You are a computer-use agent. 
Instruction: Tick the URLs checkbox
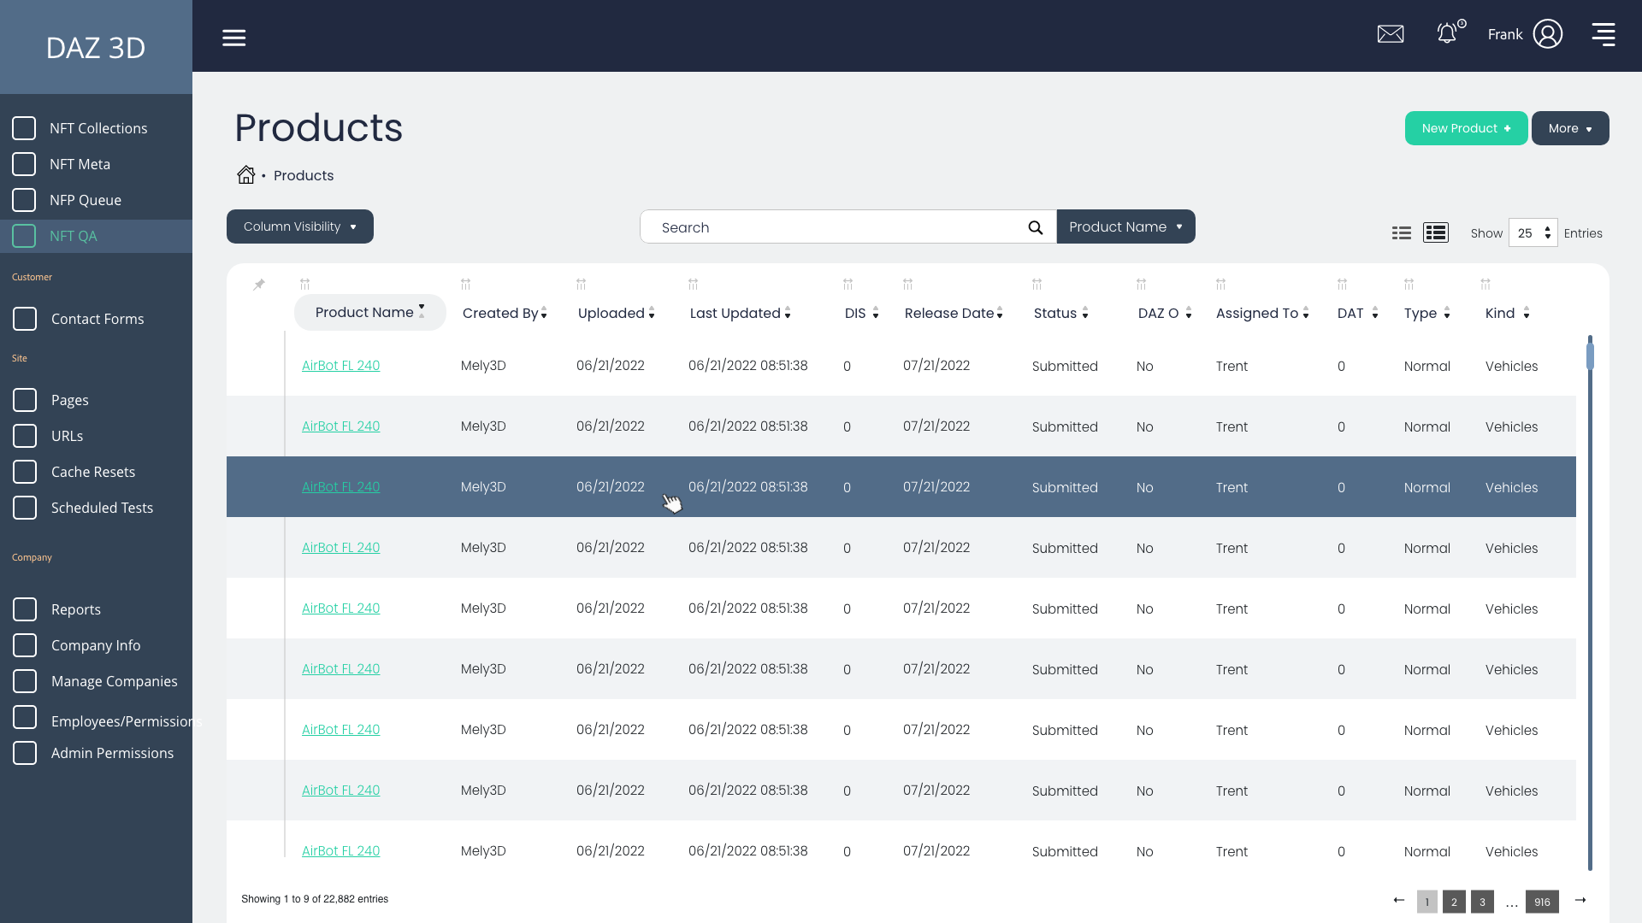25,436
